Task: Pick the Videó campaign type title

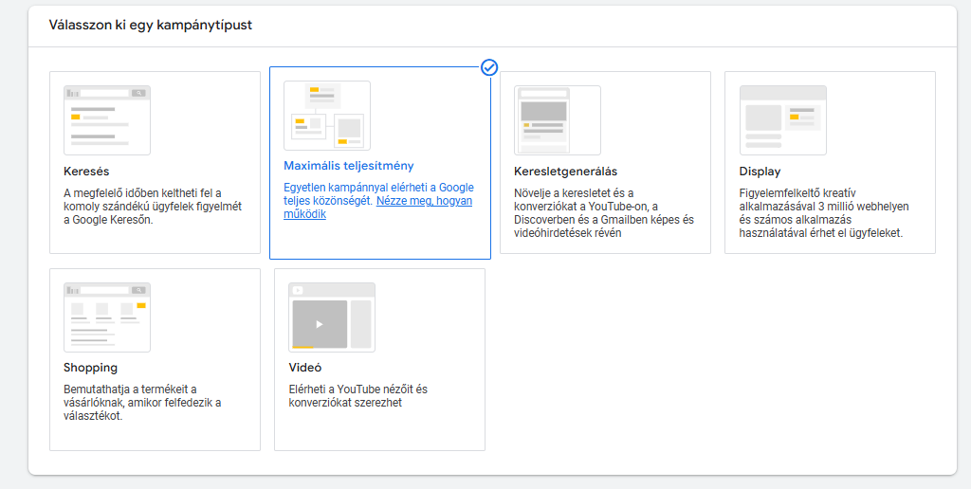Action: pos(304,368)
